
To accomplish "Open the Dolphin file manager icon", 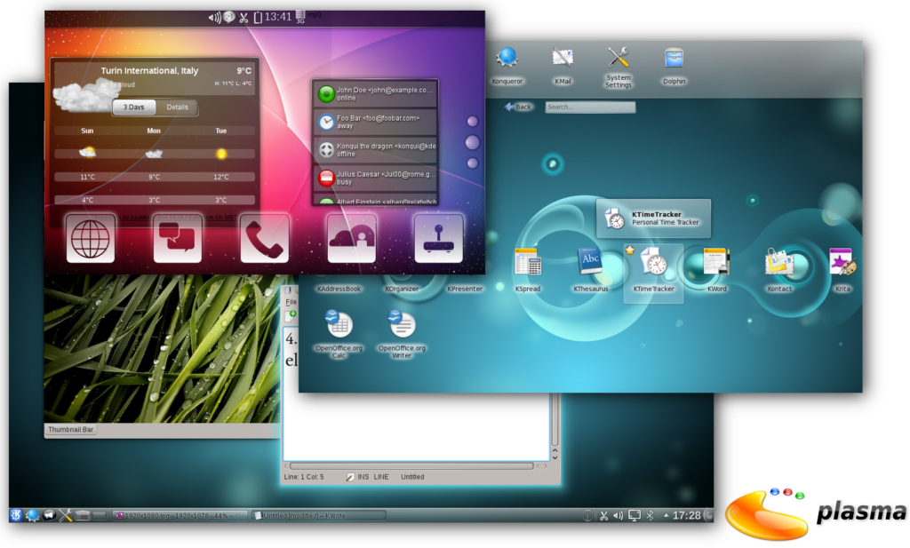I will [674, 58].
